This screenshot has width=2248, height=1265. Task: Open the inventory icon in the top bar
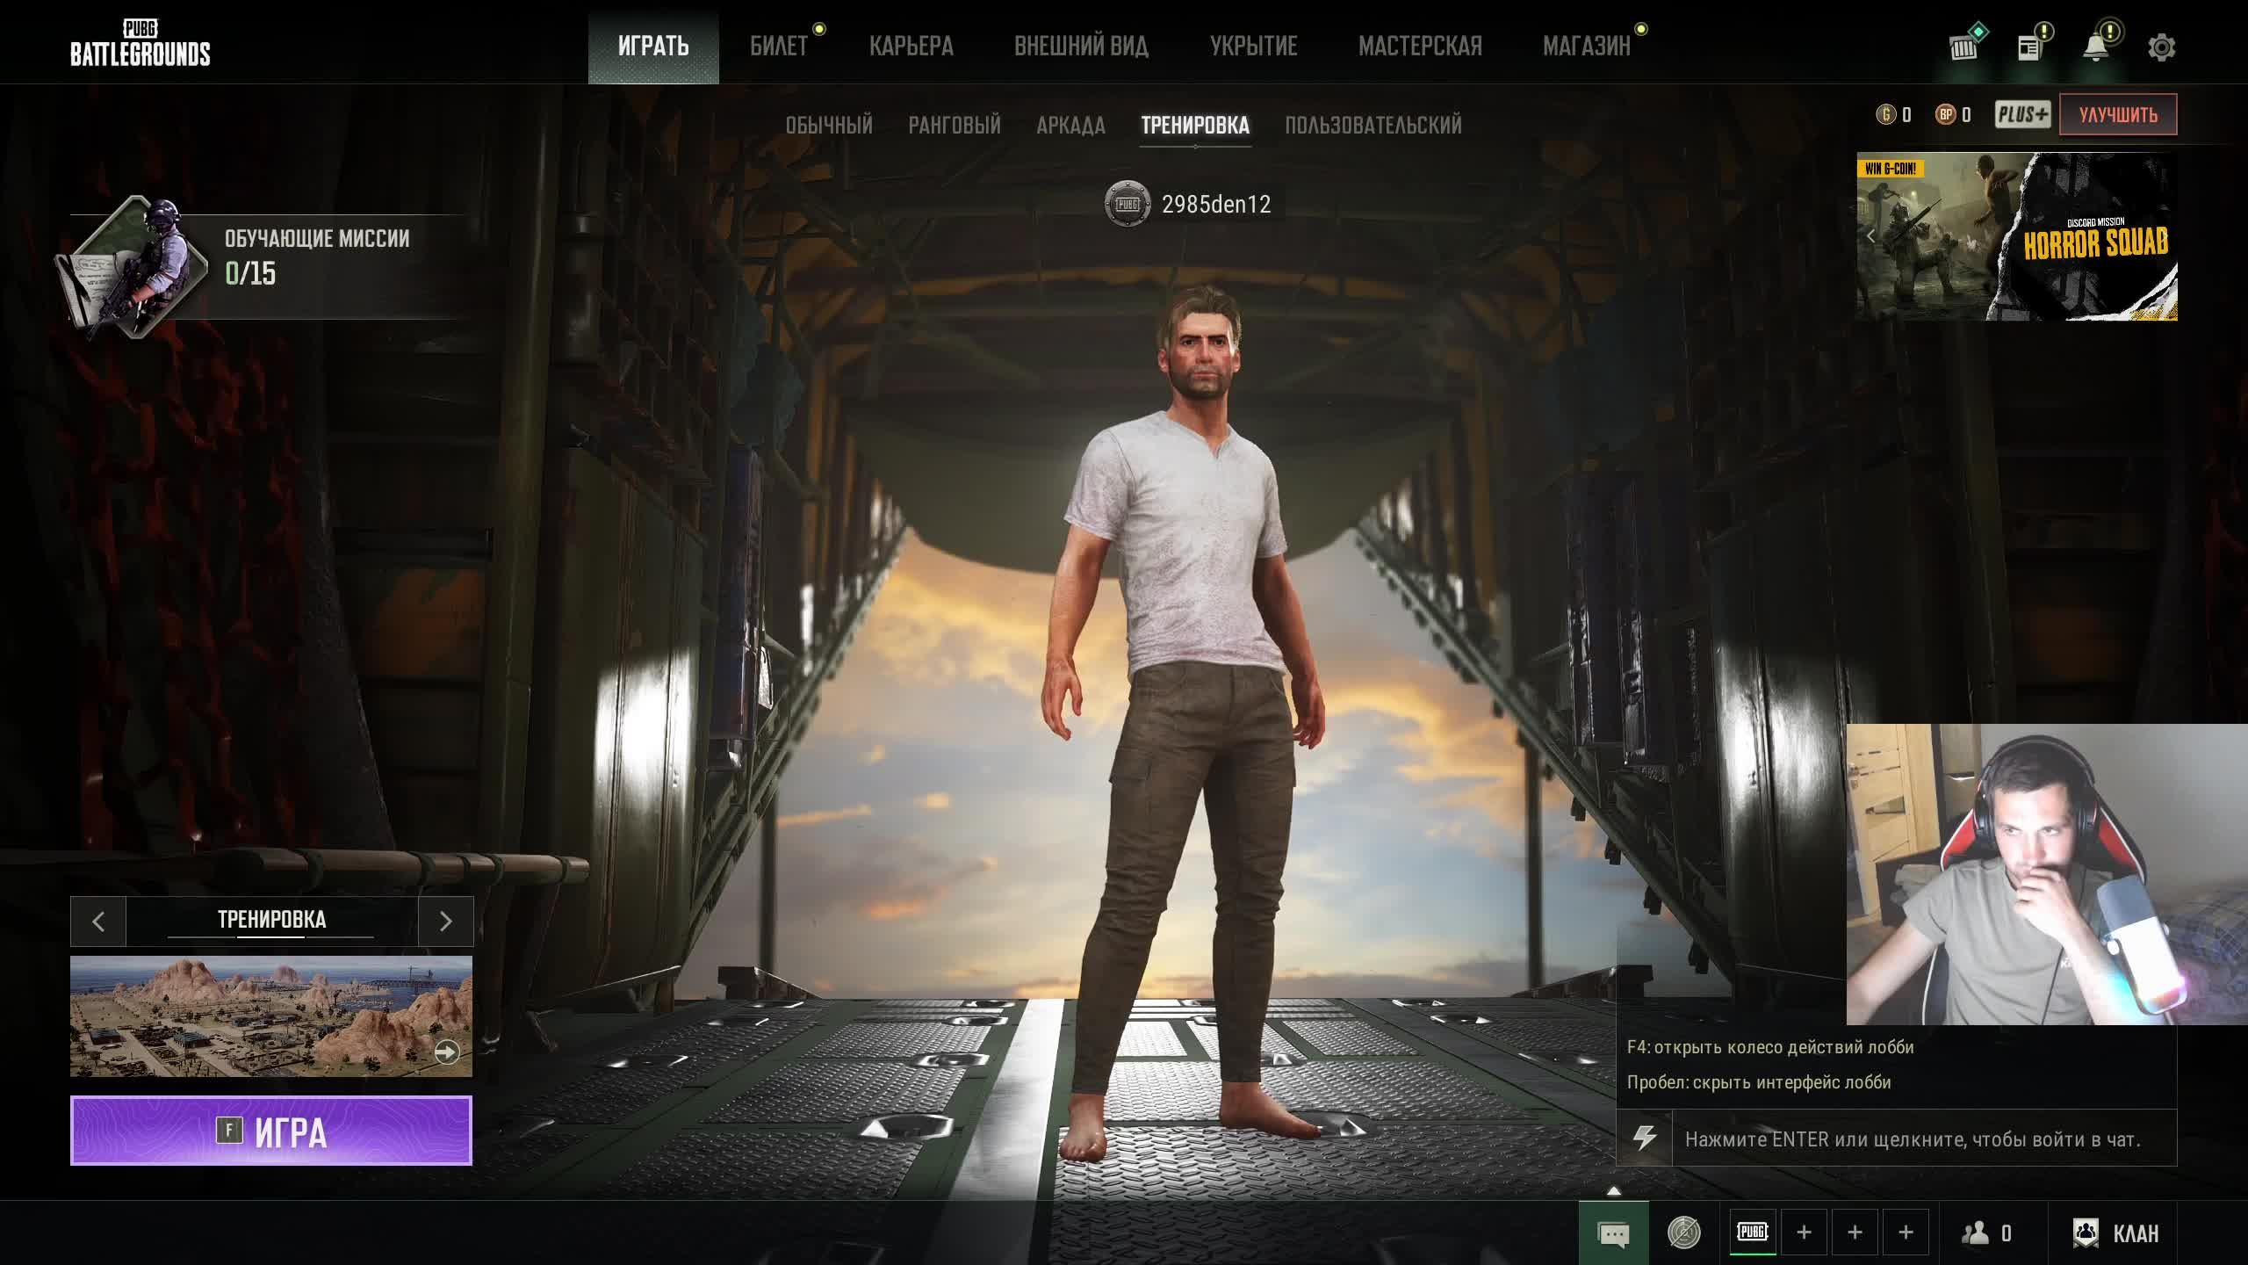[1964, 48]
